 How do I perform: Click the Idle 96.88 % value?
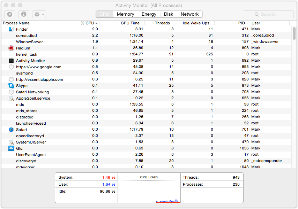tap(107, 191)
